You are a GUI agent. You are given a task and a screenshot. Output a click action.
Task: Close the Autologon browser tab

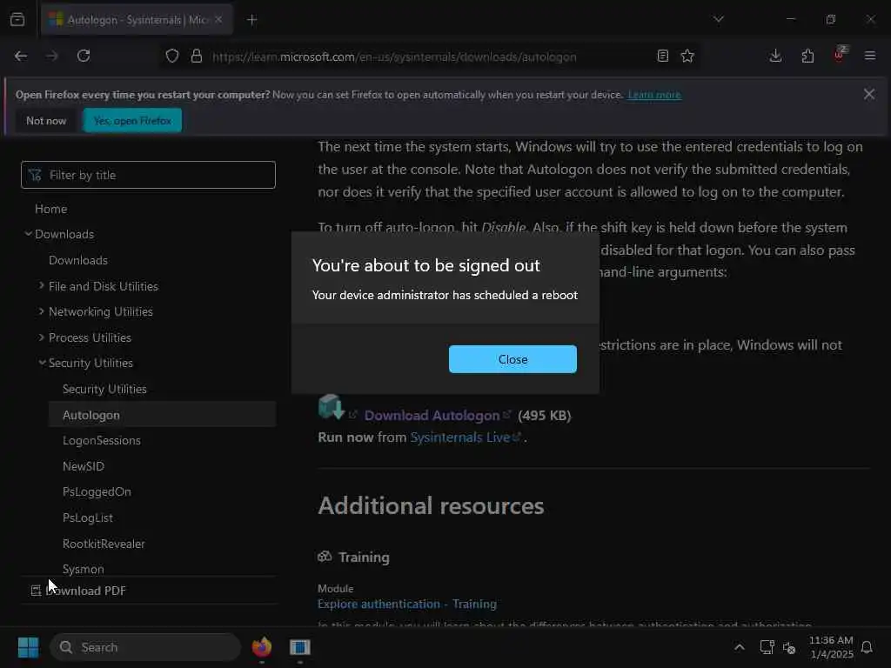coord(218,20)
